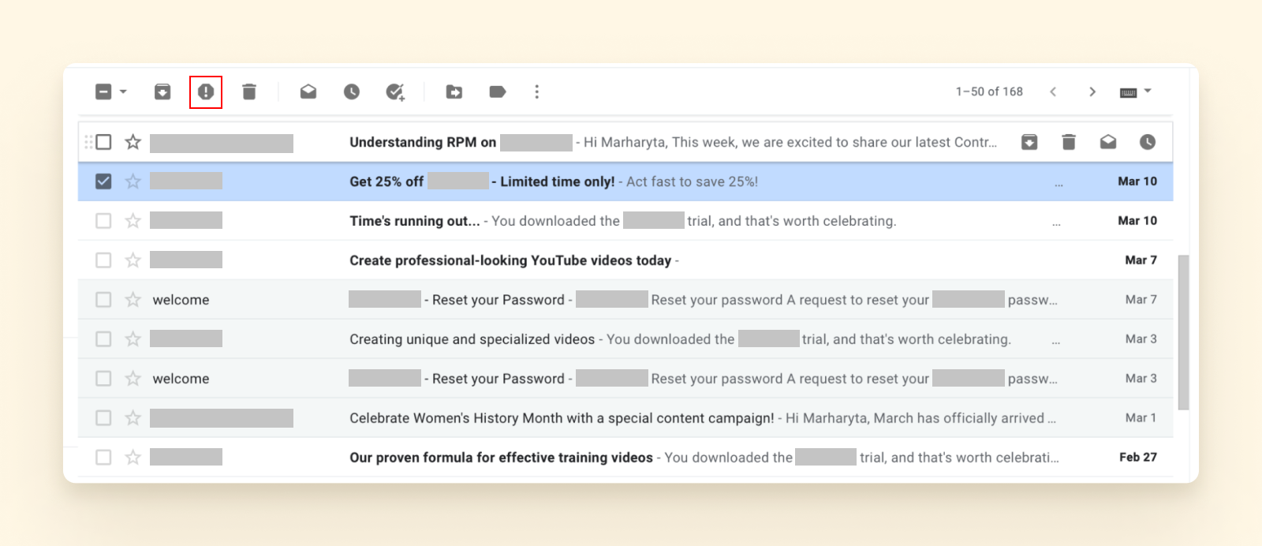Mark Understanding RPM email as read from row

click(x=1108, y=142)
